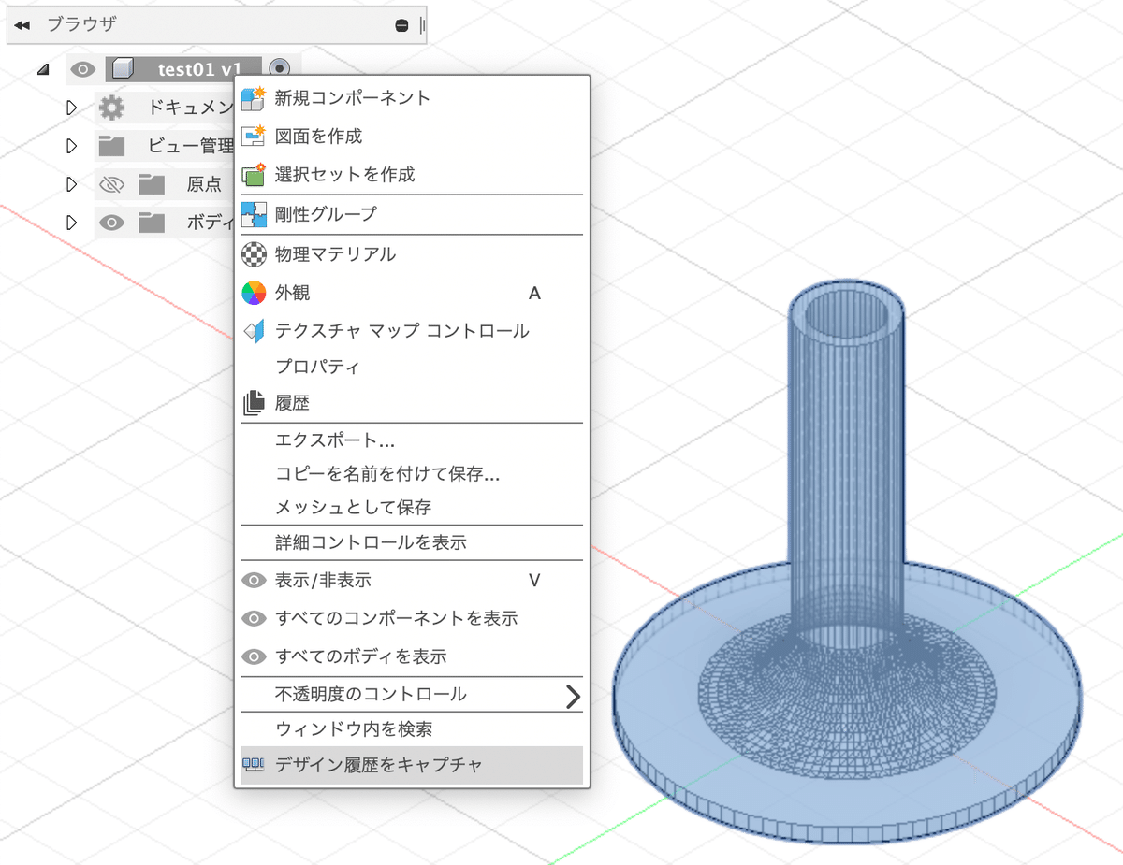Image resolution: width=1123 pixels, height=865 pixels.
Task: Click the 剛性グループ puzzle icon
Action: click(x=253, y=214)
